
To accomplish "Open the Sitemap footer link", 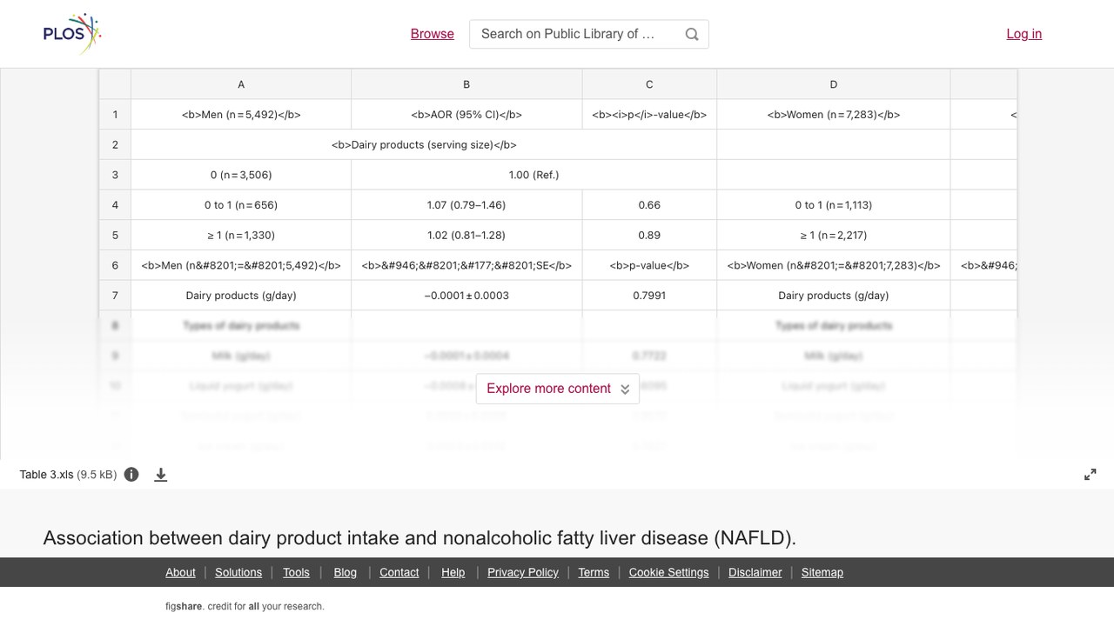I will click(822, 572).
